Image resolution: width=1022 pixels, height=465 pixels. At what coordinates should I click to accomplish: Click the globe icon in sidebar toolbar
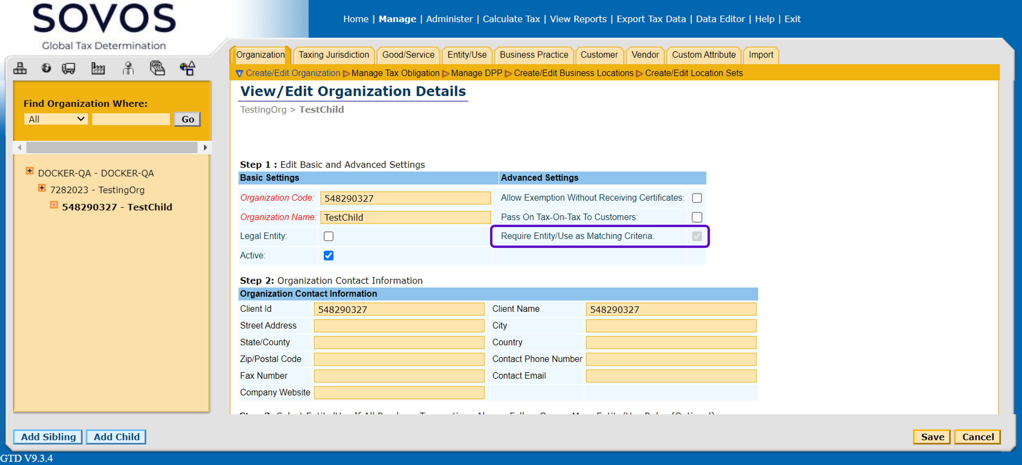click(46, 68)
